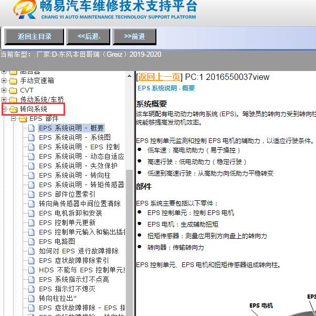Screen dimensions: 316x316
Task: Open EPS 电路图 page
Action: click(57, 241)
